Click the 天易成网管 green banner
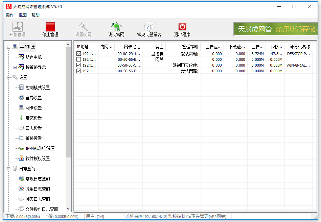 coord(276,29)
